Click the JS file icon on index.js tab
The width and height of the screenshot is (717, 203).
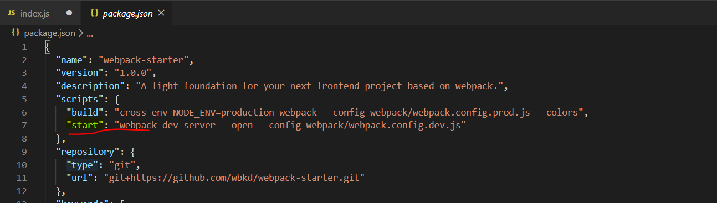(11, 12)
